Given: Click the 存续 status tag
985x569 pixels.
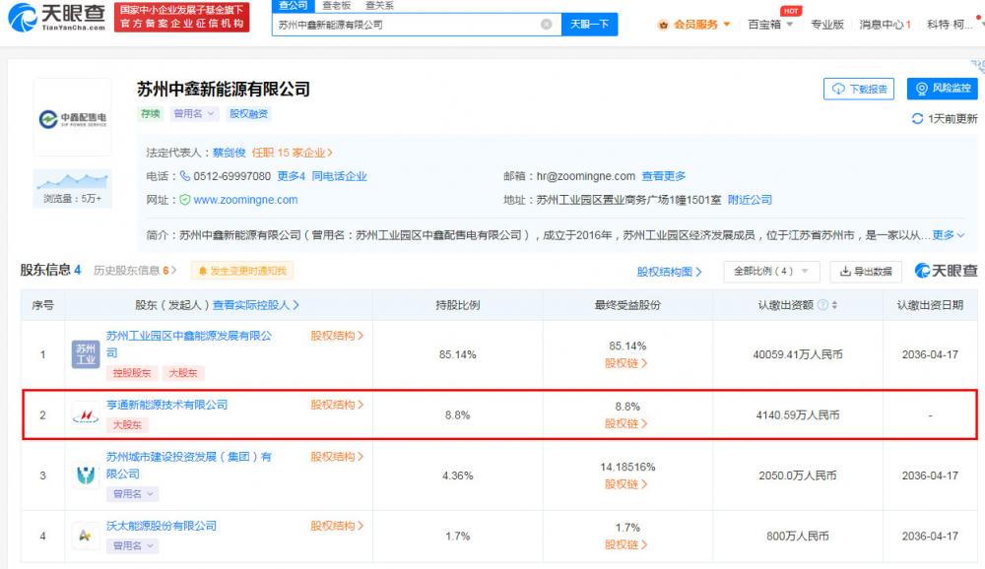Looking at the screenshot, I should (150, 113).
